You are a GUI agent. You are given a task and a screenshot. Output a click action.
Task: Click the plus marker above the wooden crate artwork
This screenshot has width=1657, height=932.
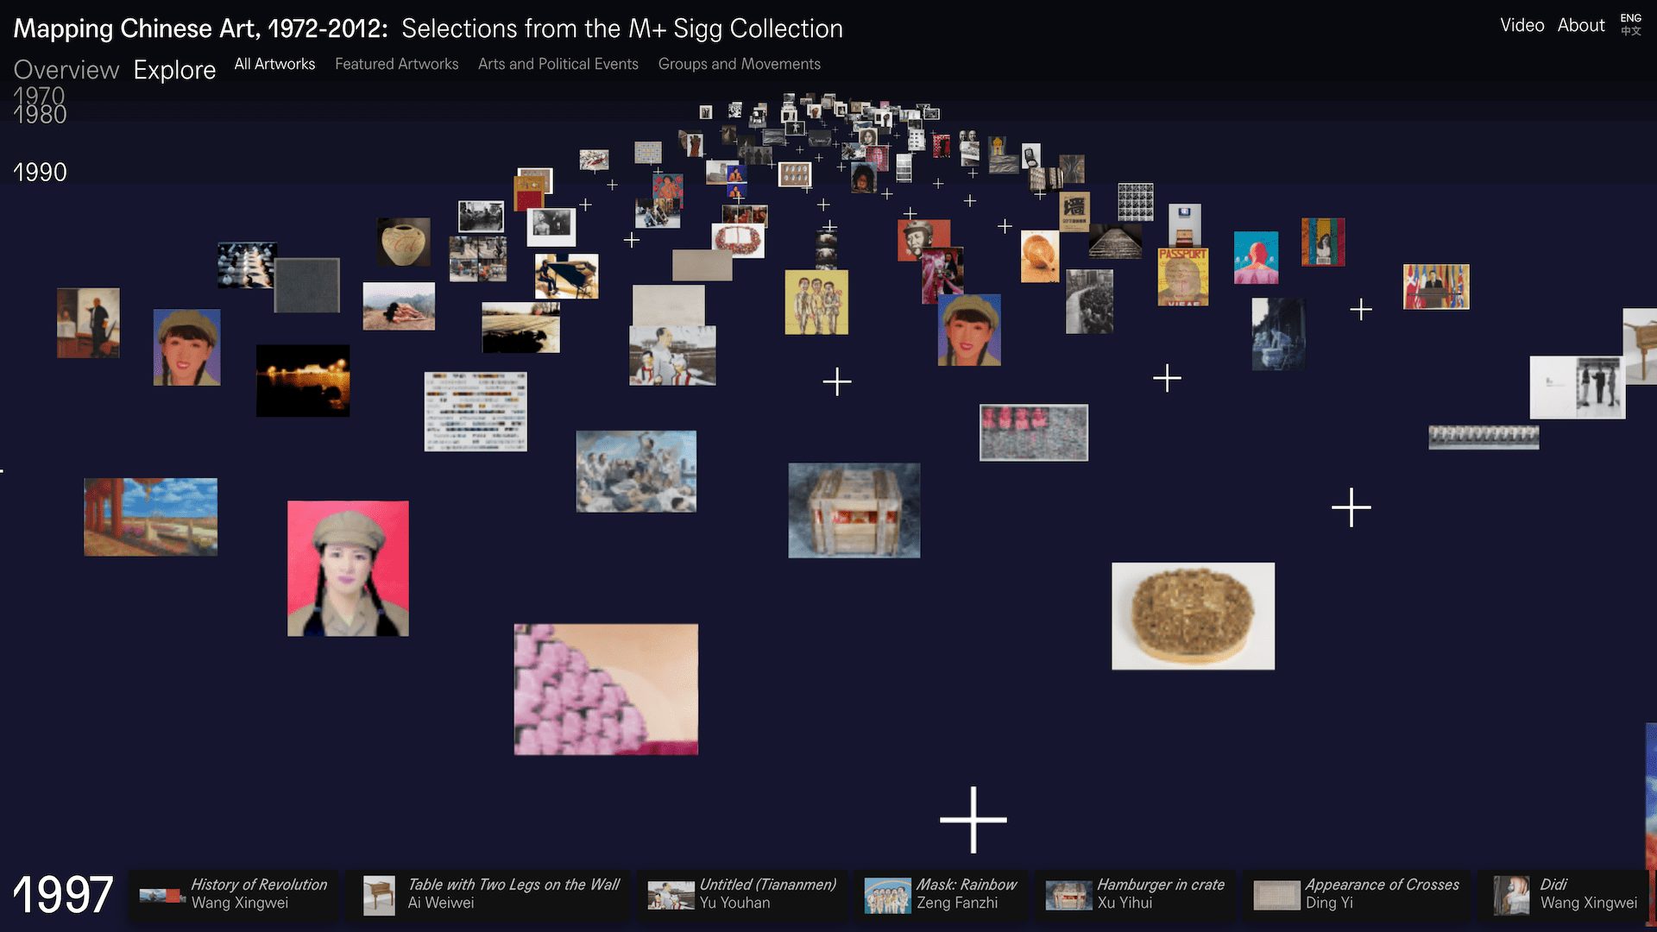(x=837, y=381)
